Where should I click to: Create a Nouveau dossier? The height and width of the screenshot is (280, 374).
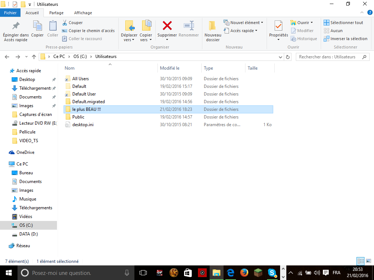coord(213,31)
